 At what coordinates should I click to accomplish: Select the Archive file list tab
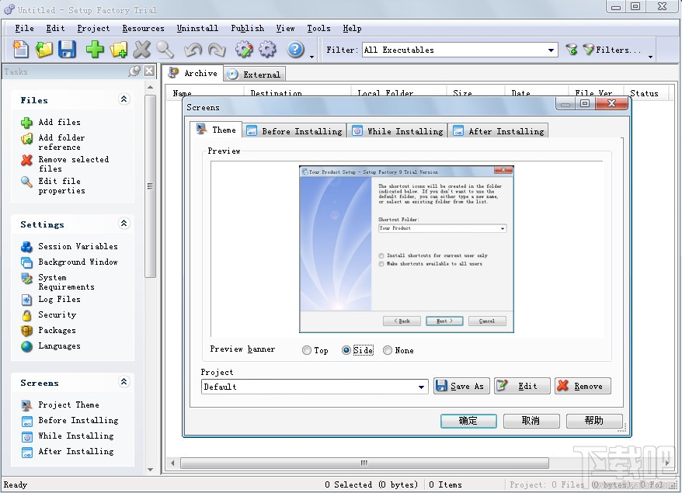tap(193, 73)
